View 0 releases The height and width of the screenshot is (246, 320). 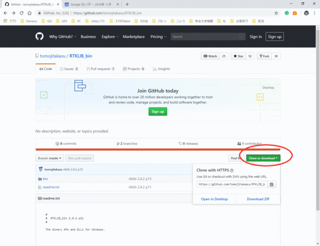point(188,143)
